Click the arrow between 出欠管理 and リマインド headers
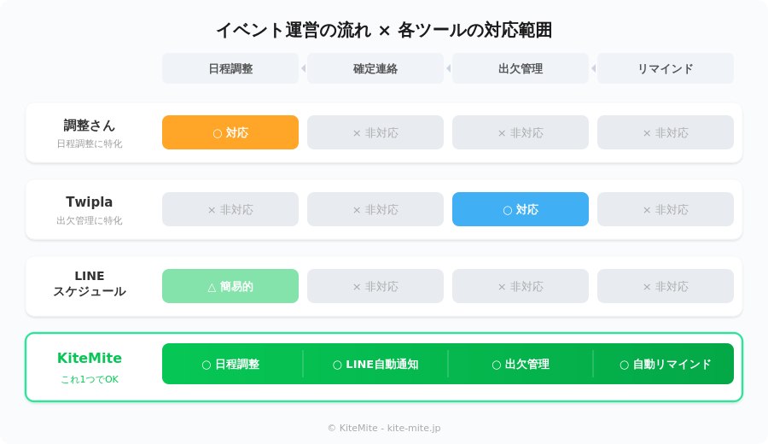This screenshot has width=768, height=444. click(593, 68)
